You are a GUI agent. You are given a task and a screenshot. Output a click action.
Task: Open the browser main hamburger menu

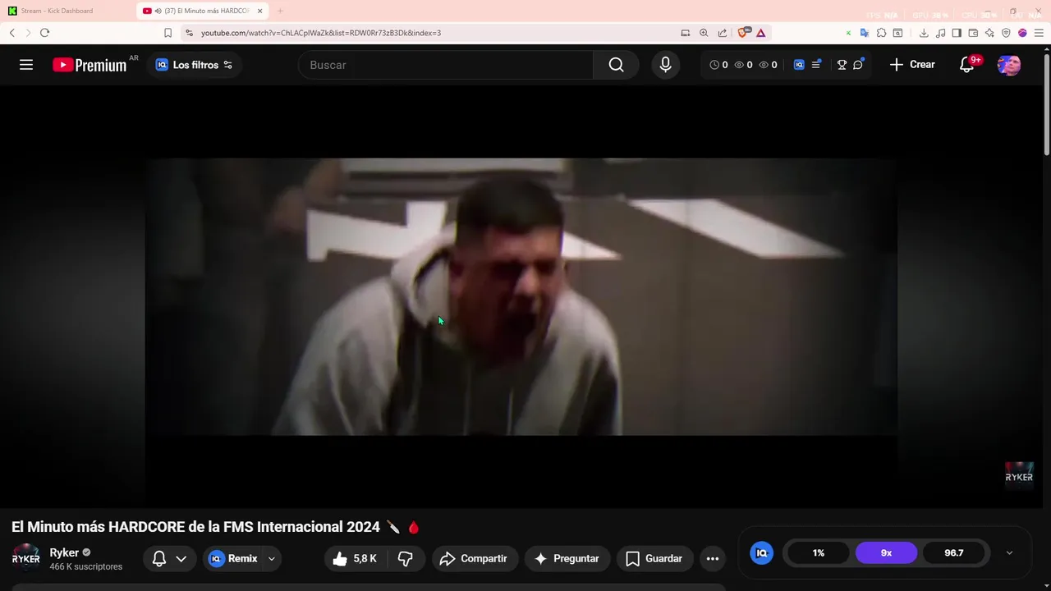[1039, 33]
